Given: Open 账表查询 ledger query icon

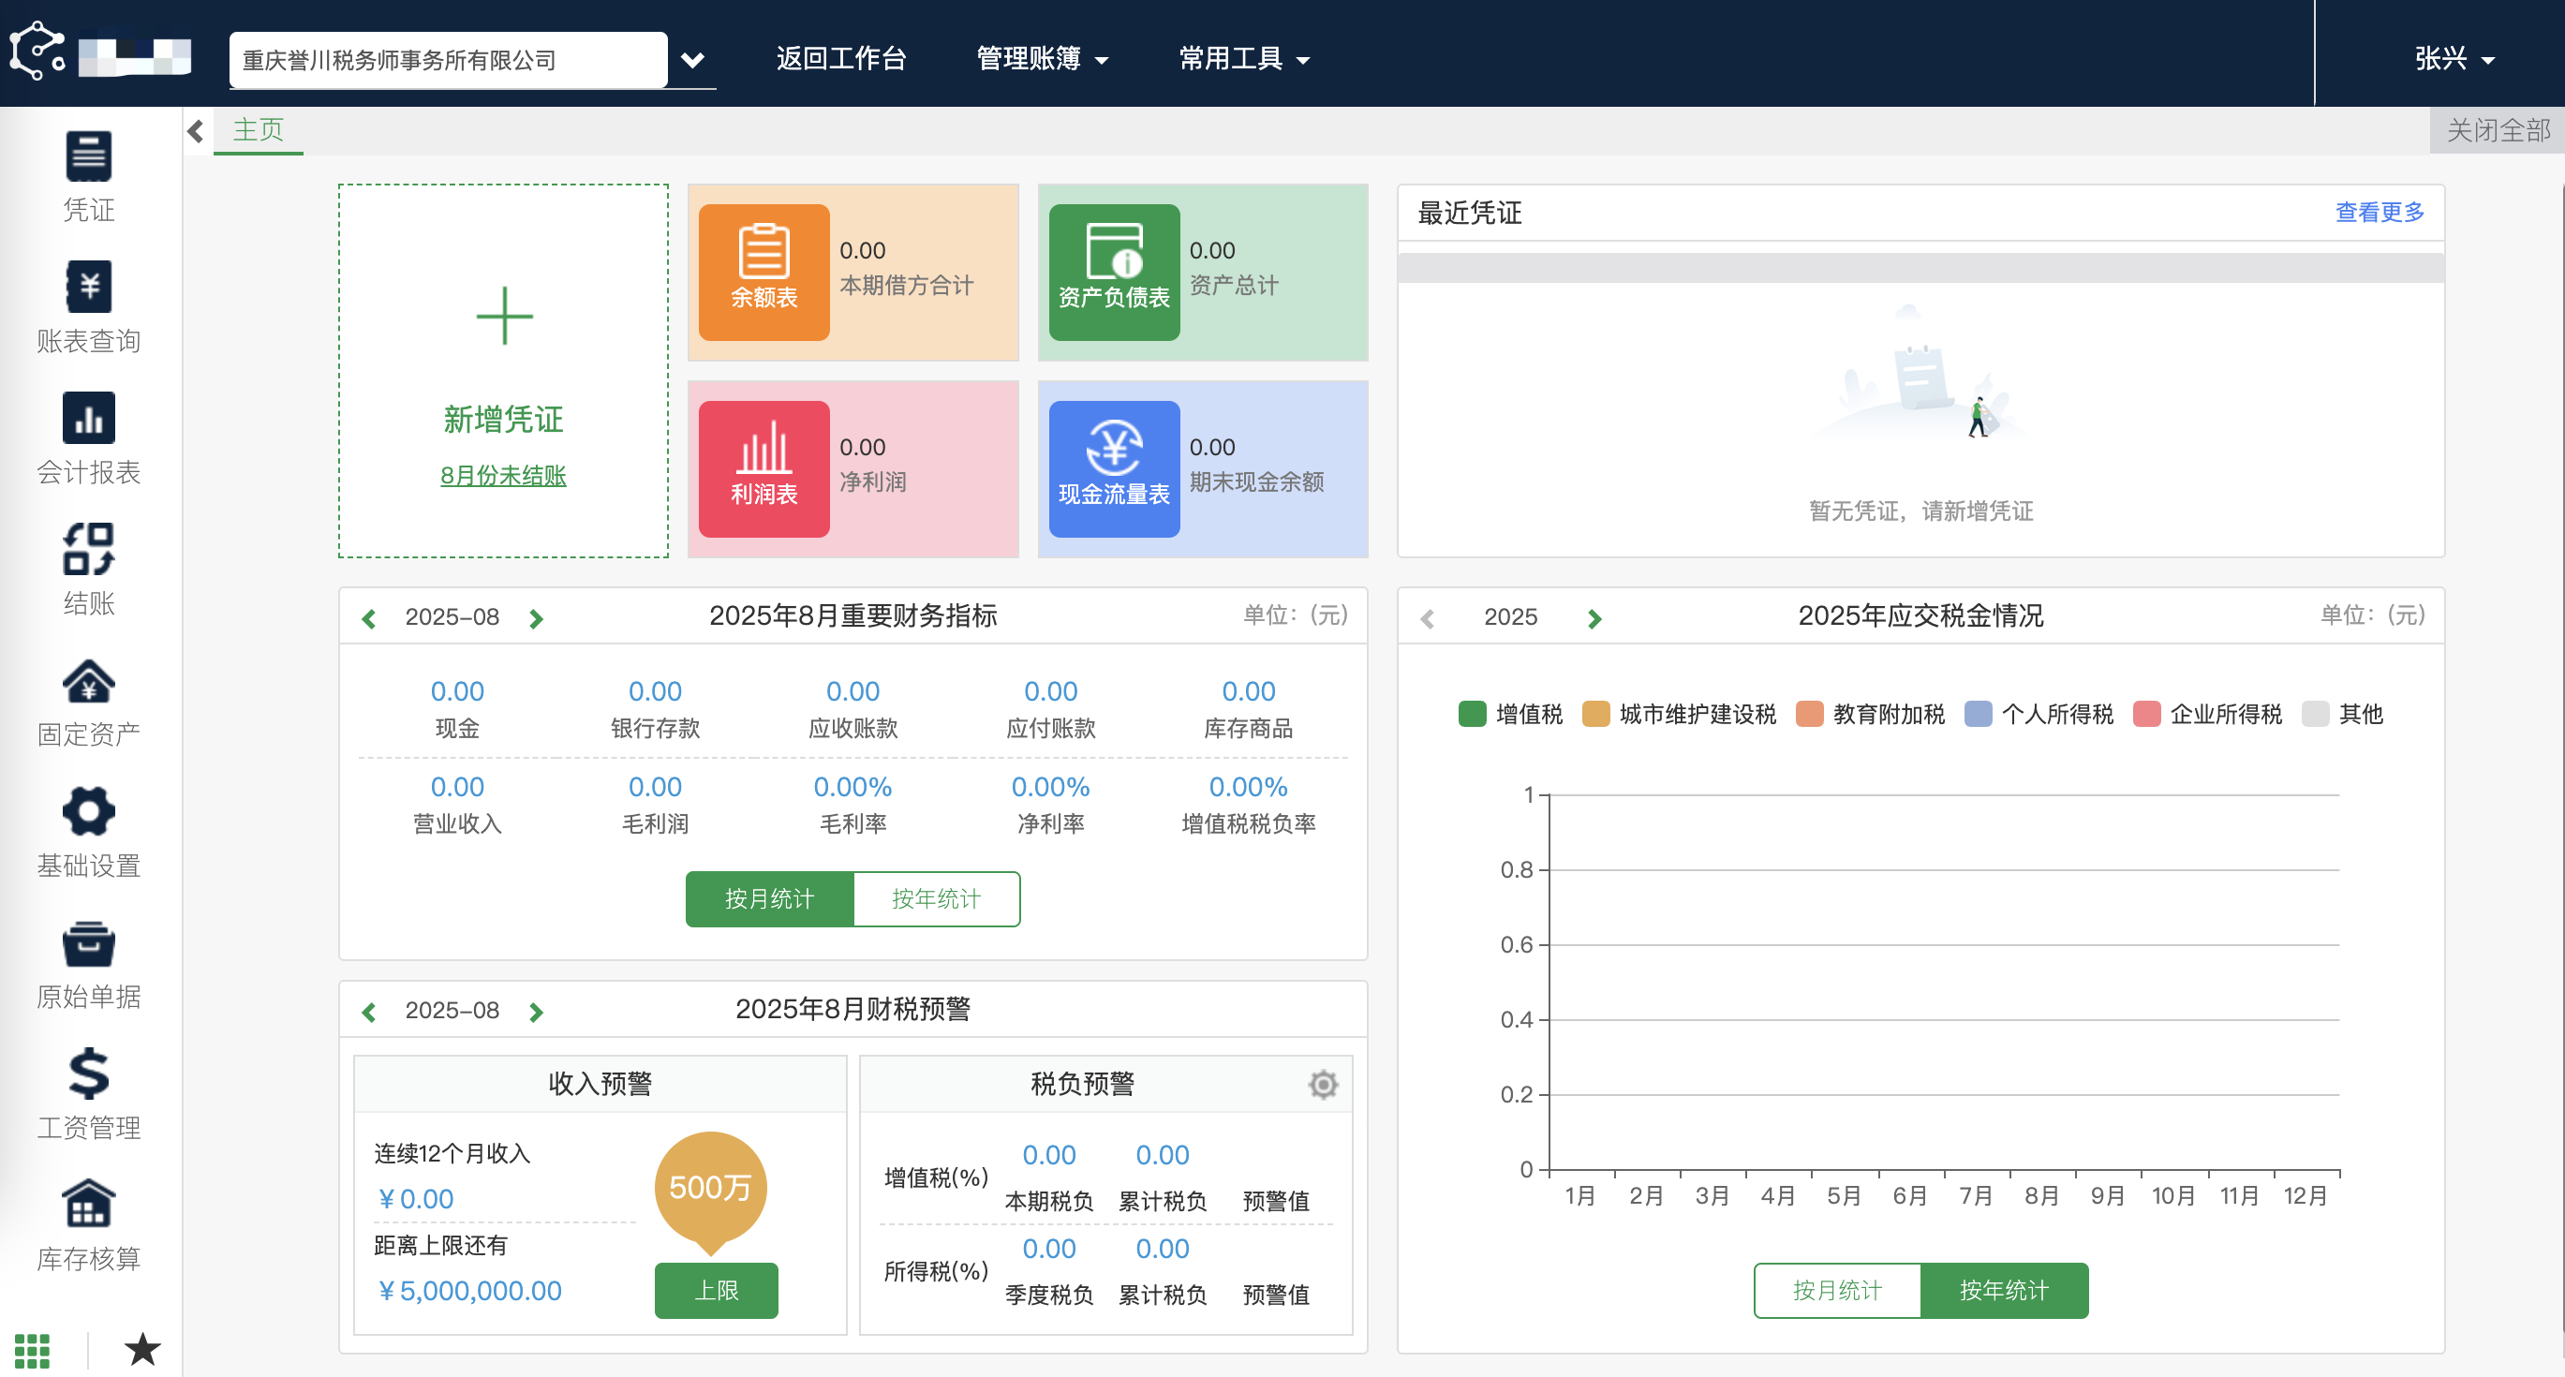Looking at the screenshot, I should click(88, 288).
